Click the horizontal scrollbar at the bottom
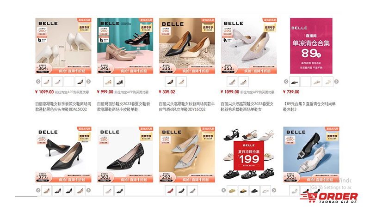The image size is (370, 211). click(x=26, y=196)
